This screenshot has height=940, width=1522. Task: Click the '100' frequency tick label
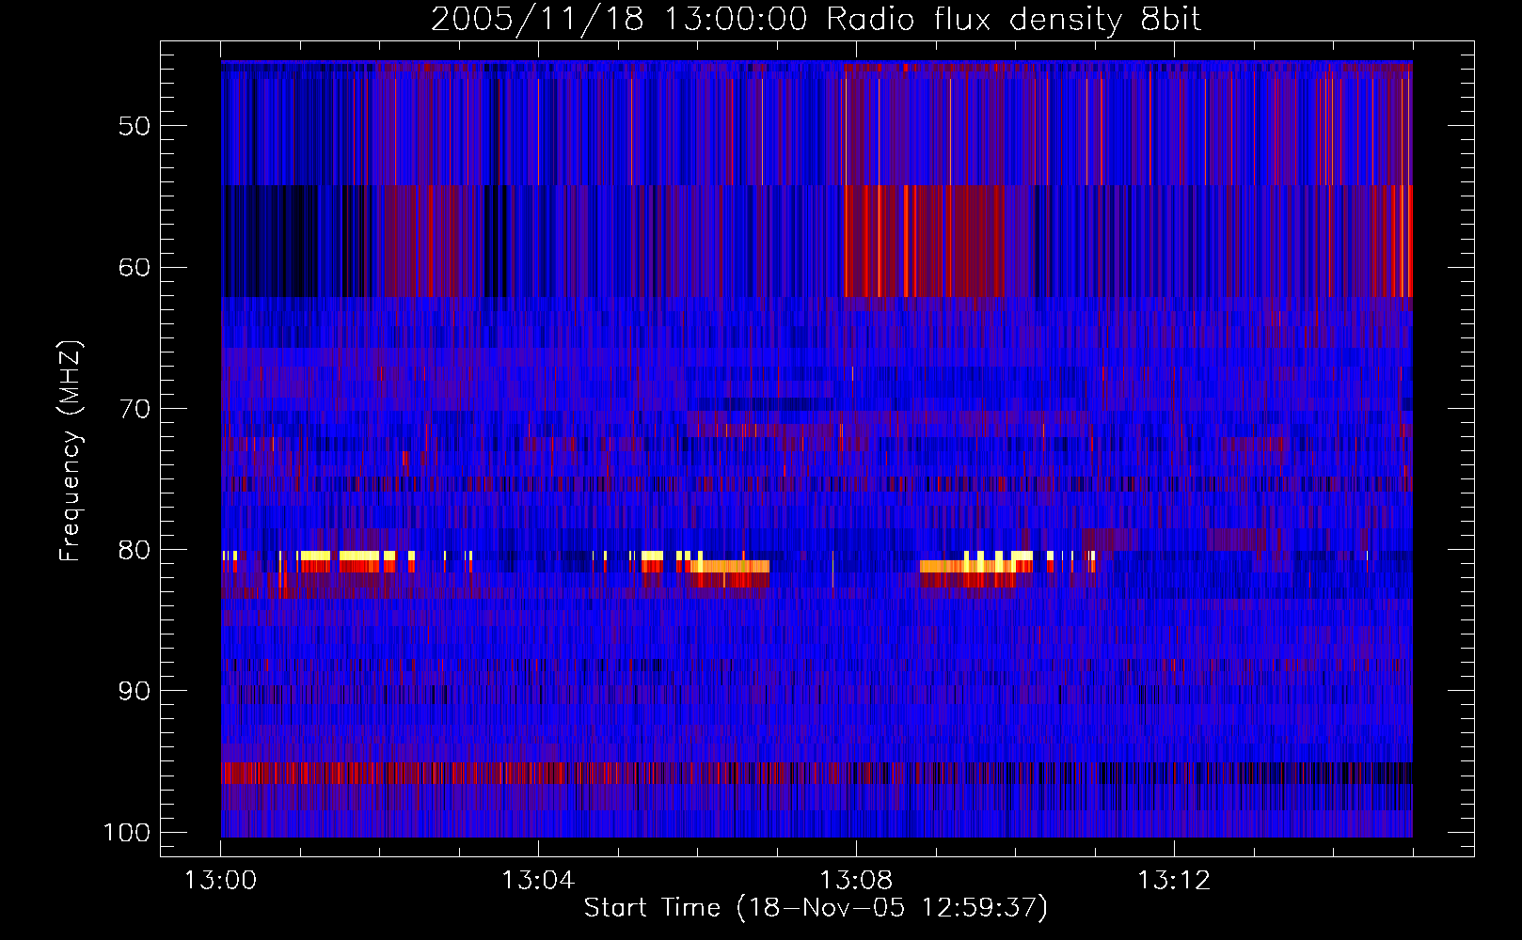pos(127,833)
